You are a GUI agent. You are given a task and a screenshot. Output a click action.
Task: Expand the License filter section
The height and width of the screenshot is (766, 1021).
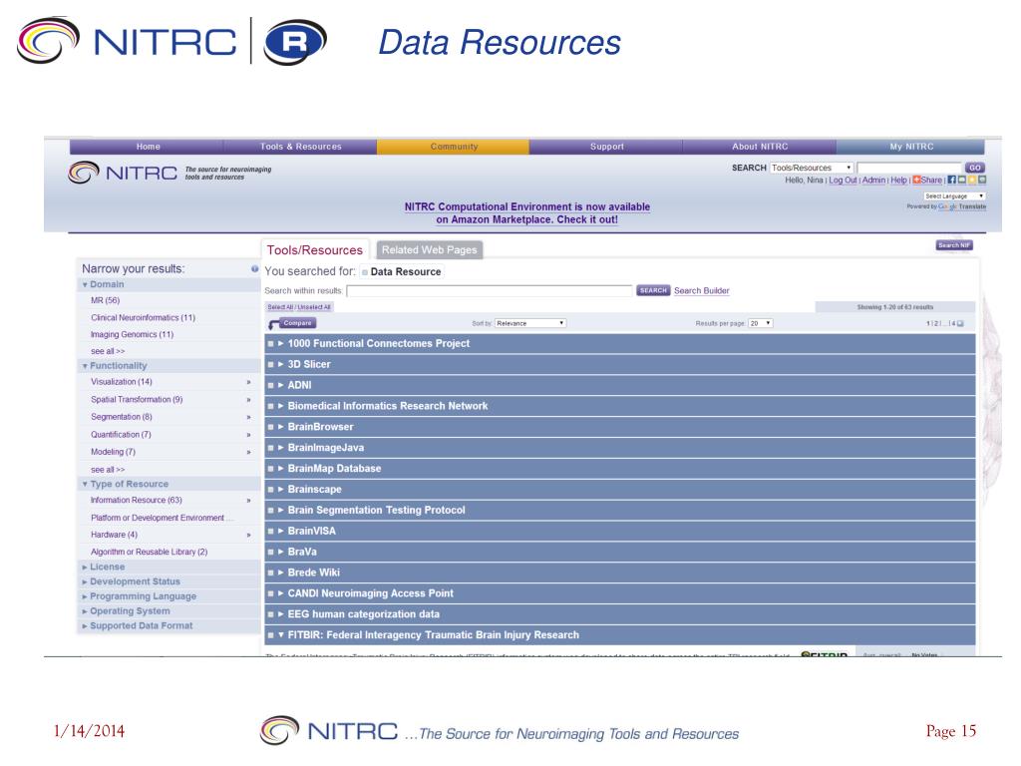point(85,568)
